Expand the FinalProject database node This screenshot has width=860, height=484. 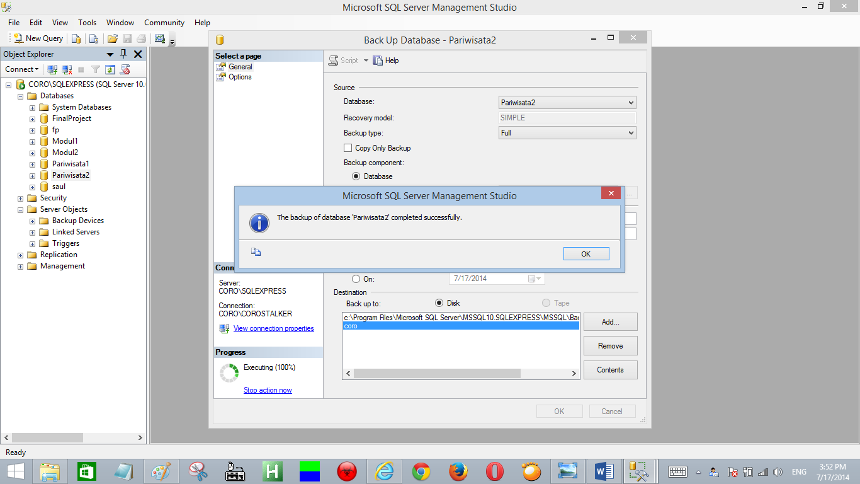(32, 119)
